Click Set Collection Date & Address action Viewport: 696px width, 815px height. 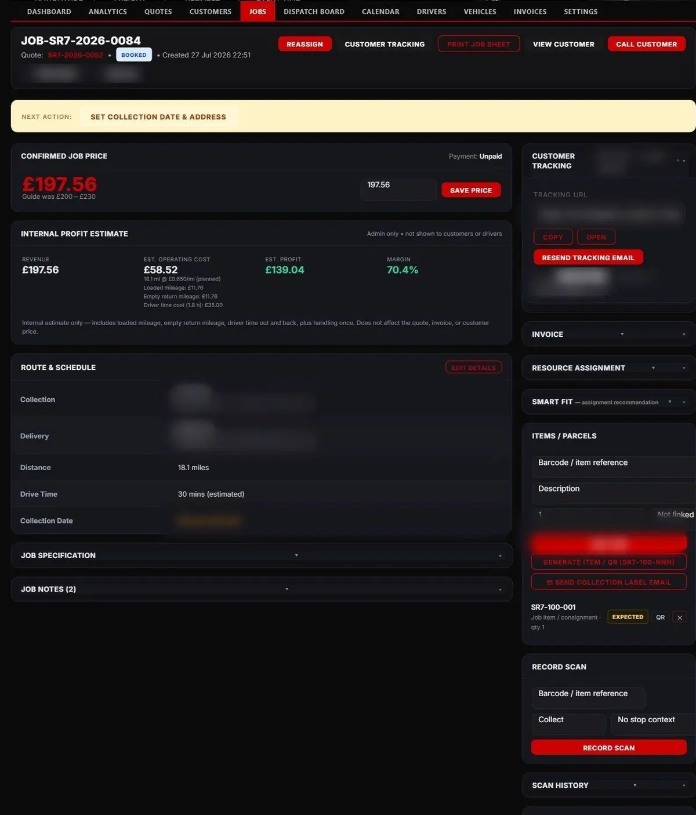158,117
